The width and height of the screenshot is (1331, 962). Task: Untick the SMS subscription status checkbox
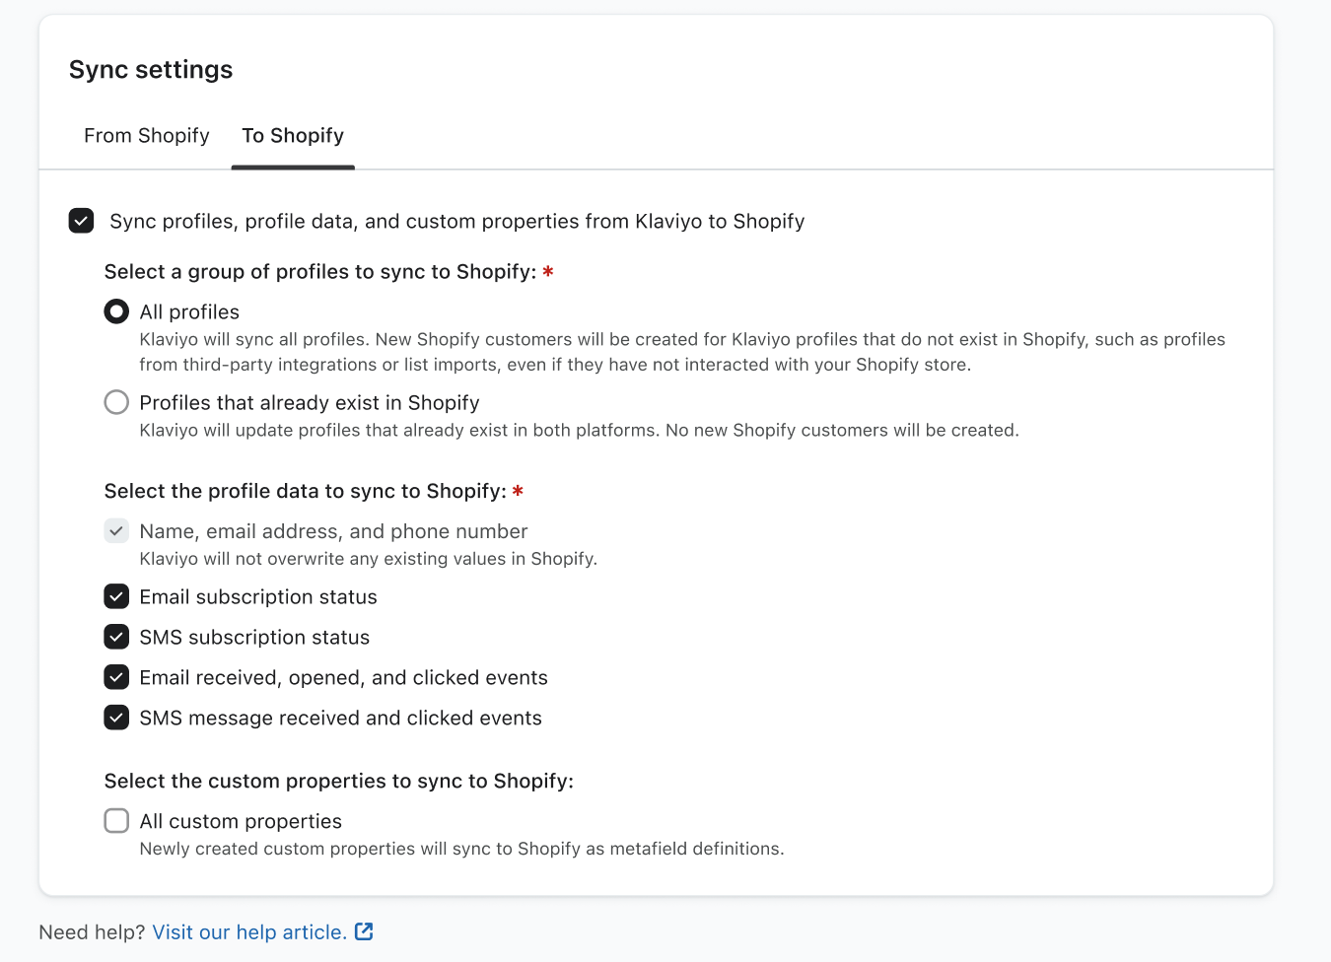[x=116, y=637]
